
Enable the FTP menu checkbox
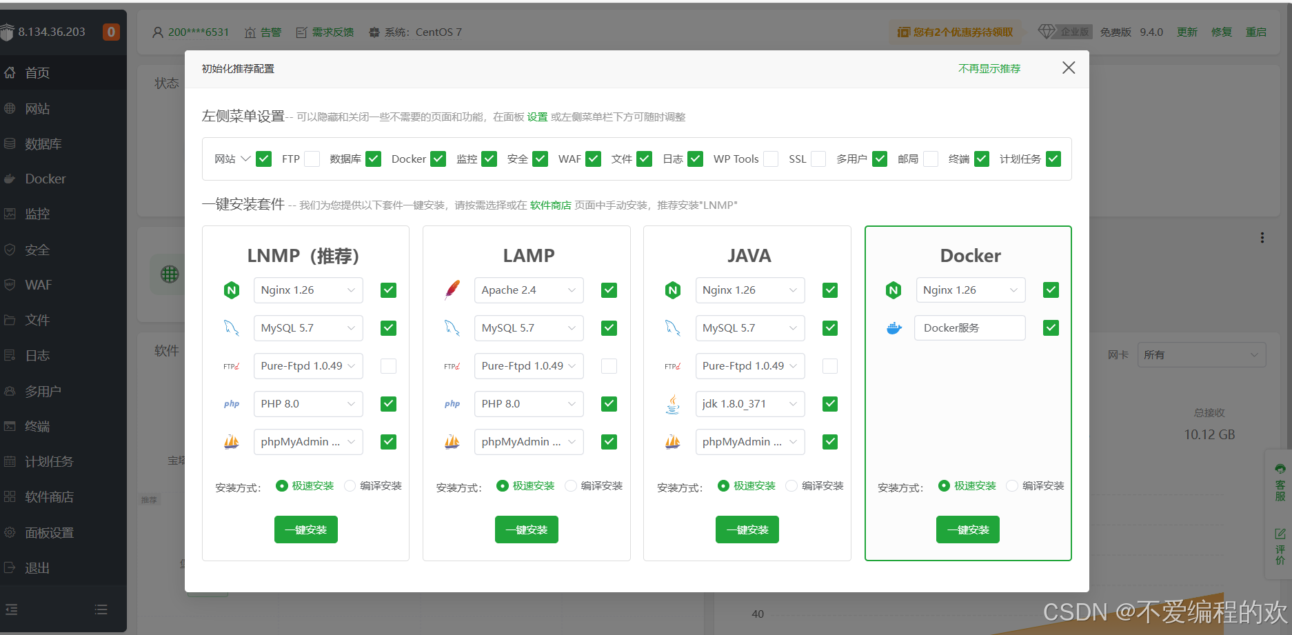(312, 159)
